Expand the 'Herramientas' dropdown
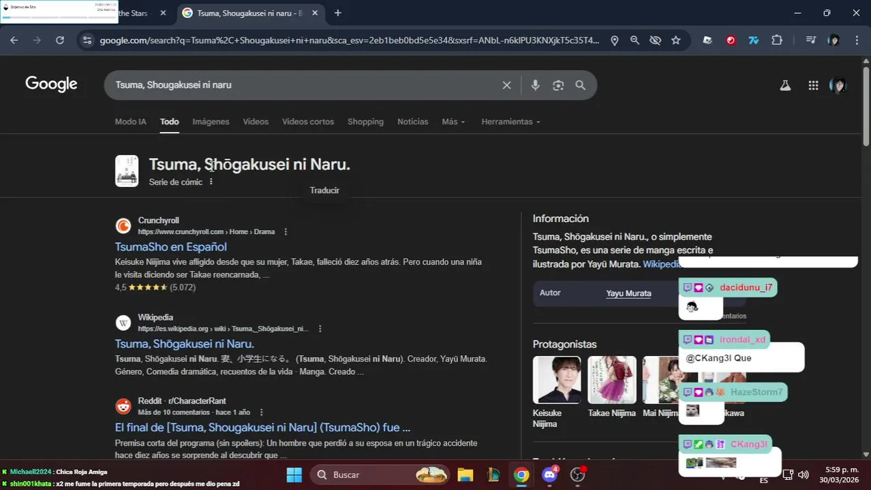The width and height of the screenshot is (871, 490). [510, 122]
